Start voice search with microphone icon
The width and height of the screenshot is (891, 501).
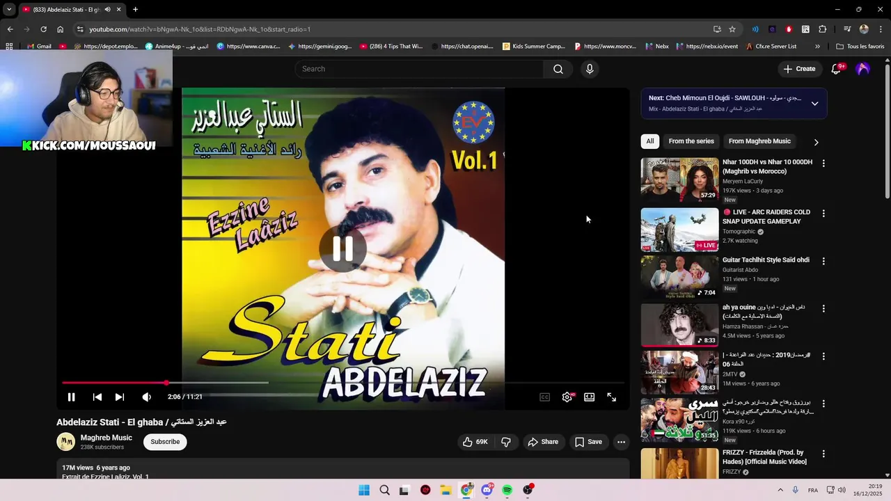(x=590, y=69)
